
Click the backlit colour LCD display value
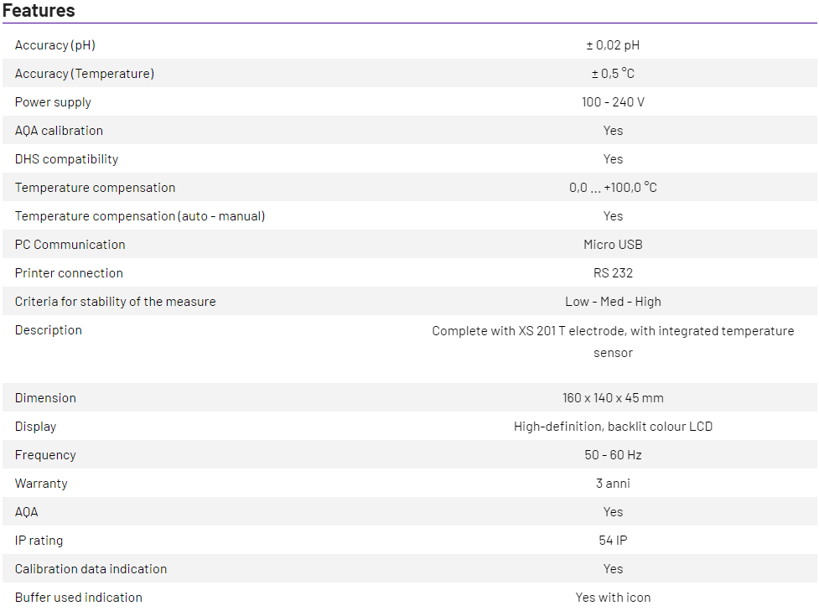pos(613,427)
